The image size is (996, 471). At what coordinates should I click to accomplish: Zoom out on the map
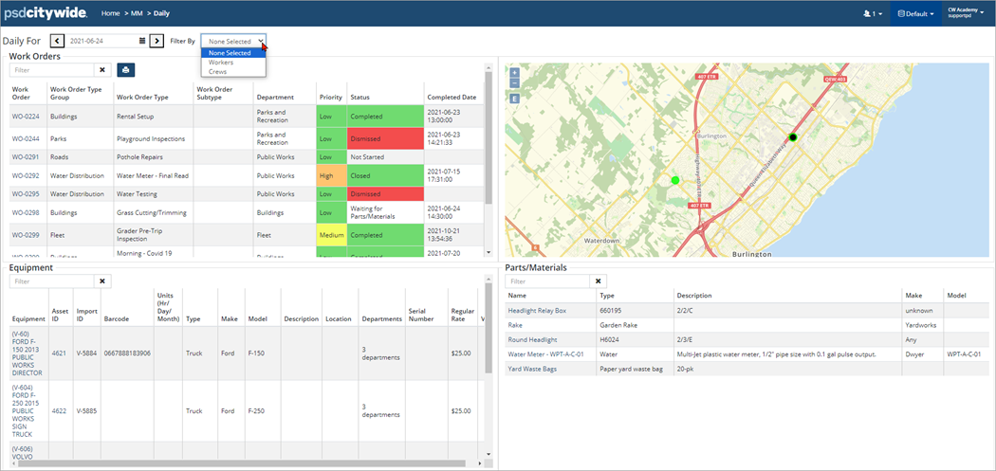[x=514, y=83]
